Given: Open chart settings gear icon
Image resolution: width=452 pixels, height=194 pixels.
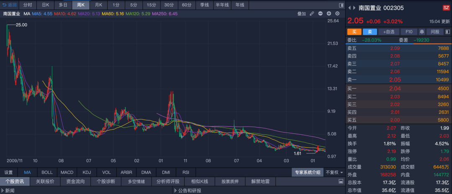Looking at the screenshot, I should [337, 13].
